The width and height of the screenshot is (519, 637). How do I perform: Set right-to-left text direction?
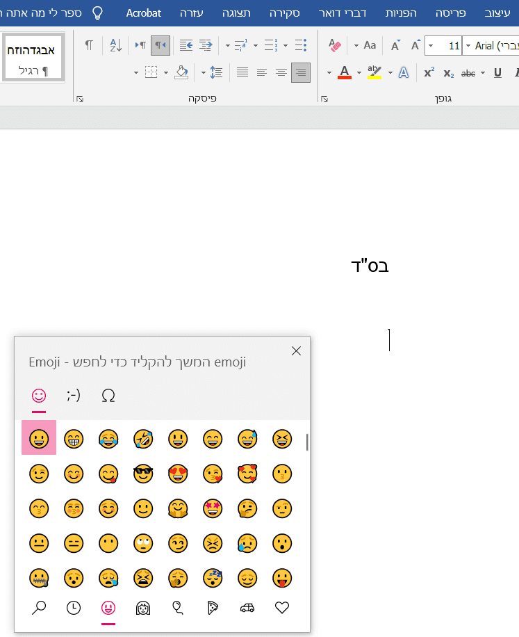pos(160,45)
